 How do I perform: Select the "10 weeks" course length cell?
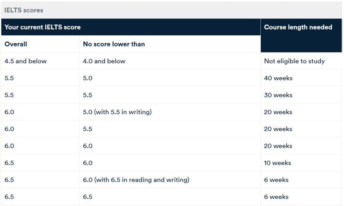point(278,163)
